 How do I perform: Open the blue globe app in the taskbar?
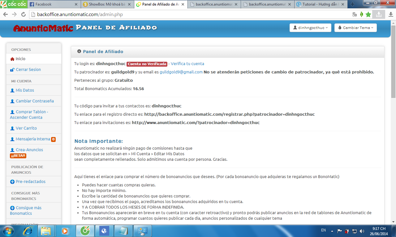(x=104, y=231)
